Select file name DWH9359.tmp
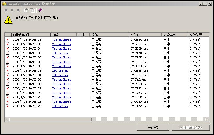 click(139, 49)
